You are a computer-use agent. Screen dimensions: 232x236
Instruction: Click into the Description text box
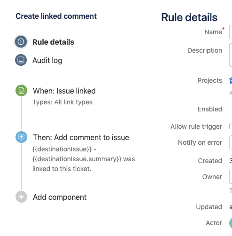click(231, 55)
